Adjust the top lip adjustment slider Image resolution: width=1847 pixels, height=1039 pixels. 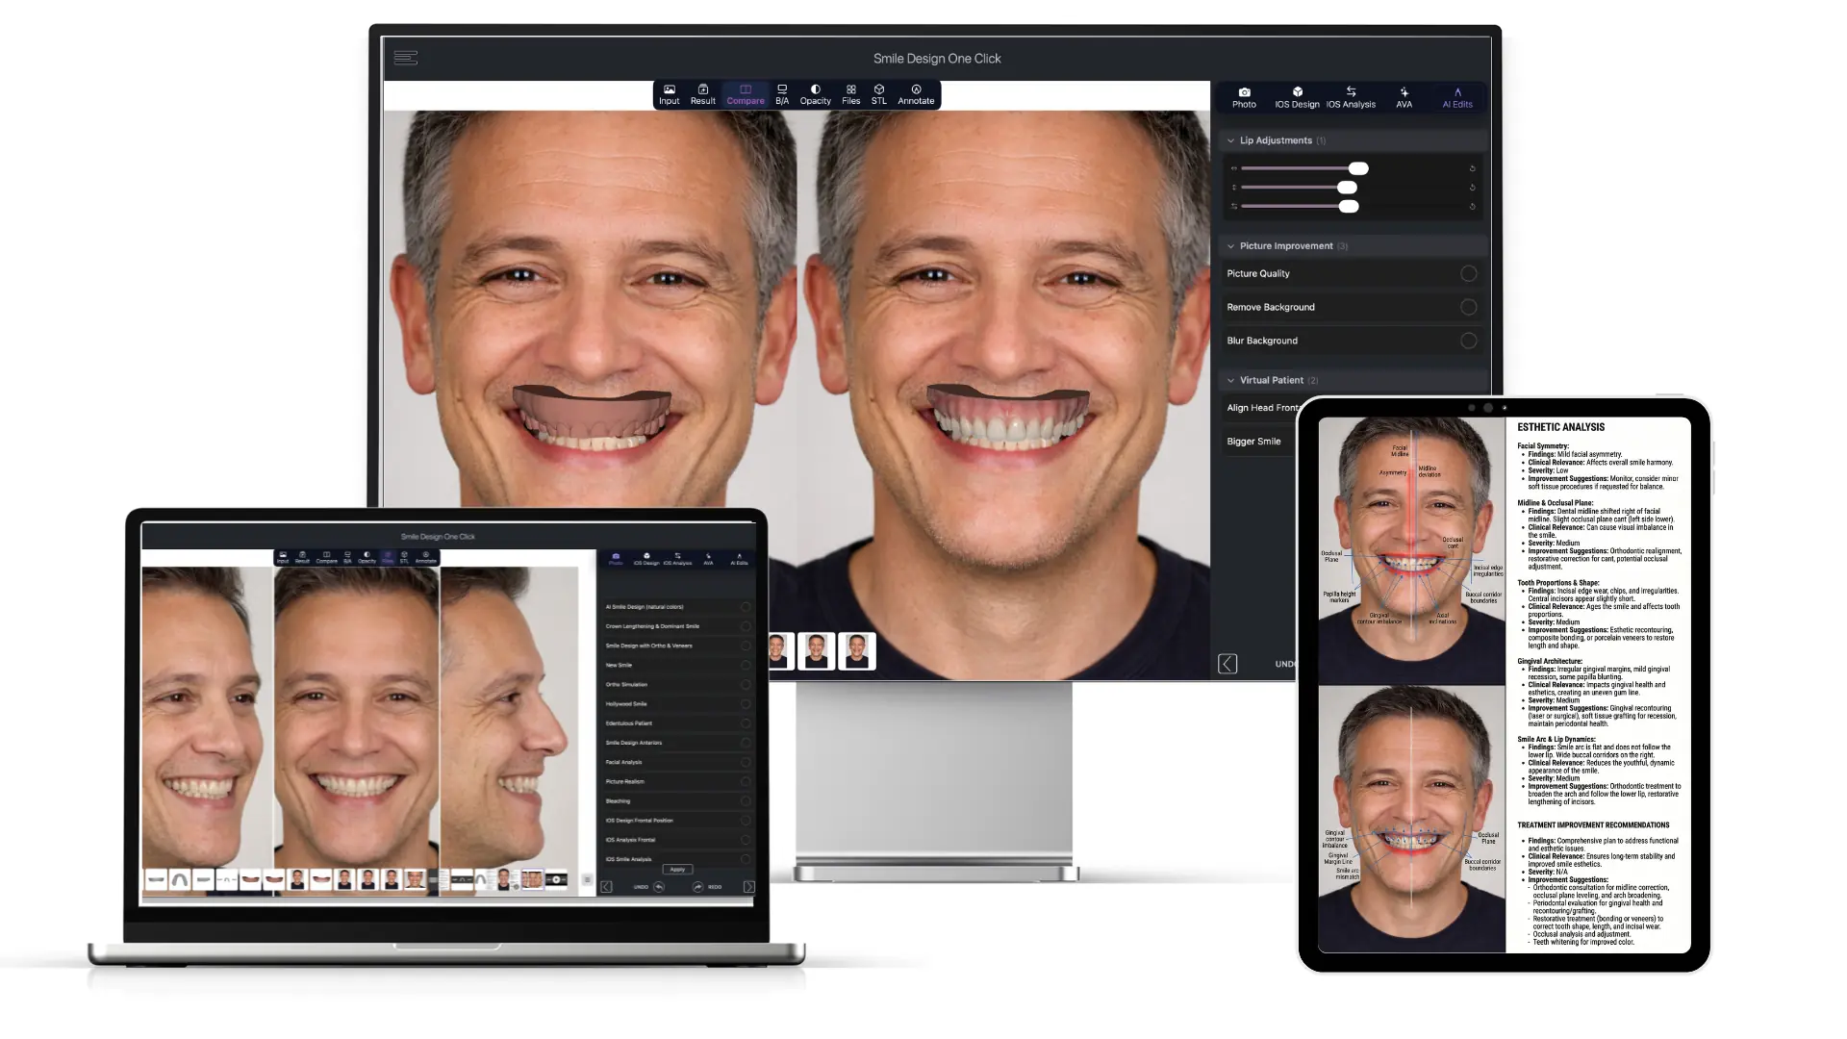[1358, 168]
